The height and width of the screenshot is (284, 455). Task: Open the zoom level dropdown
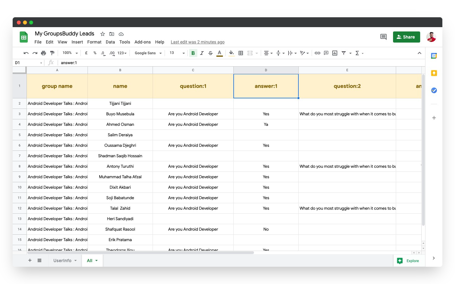69,53
